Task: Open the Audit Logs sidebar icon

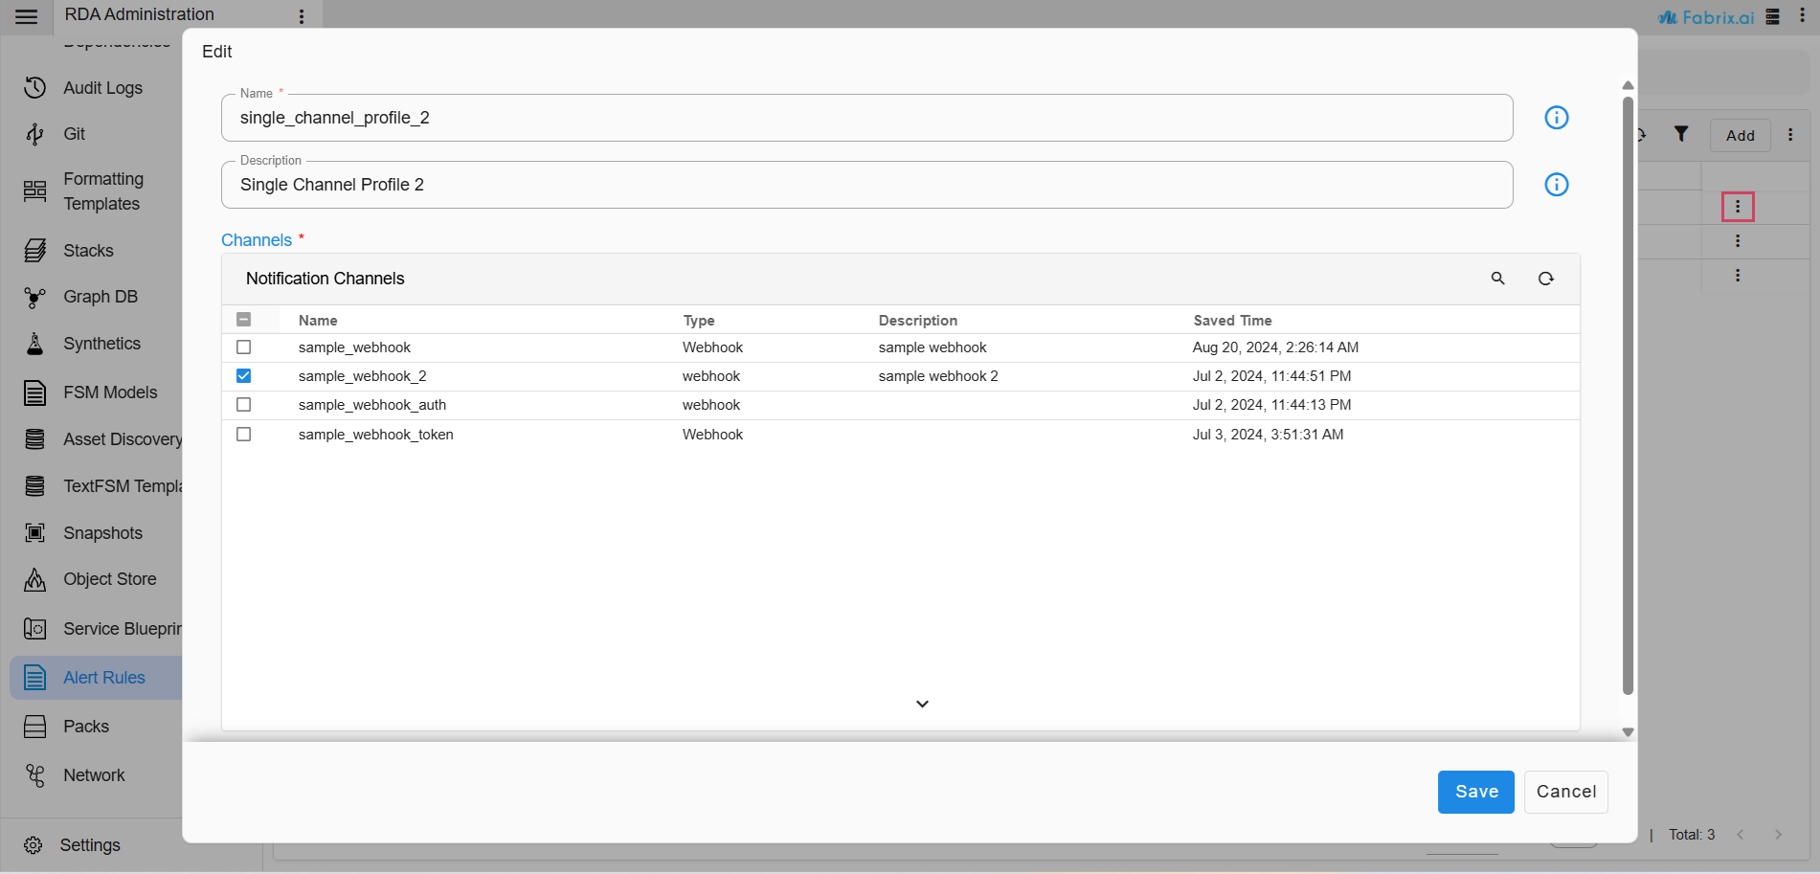Action: coord(35,88)
